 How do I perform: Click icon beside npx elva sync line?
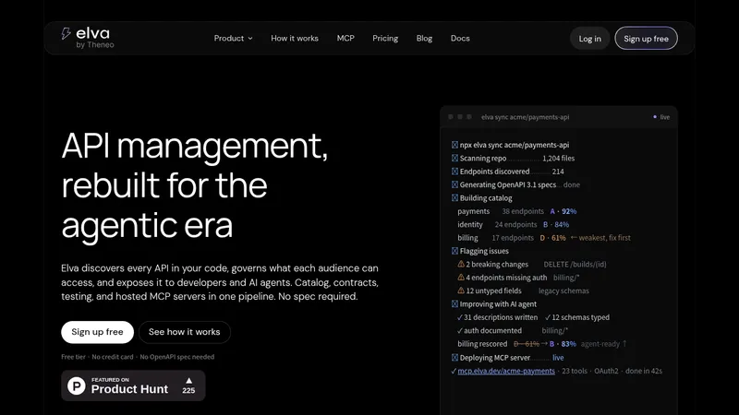(x=454, y=145)
